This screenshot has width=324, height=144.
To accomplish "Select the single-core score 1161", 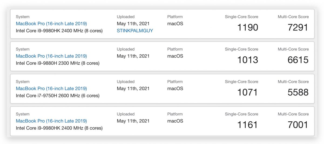I will pos(248,125).
